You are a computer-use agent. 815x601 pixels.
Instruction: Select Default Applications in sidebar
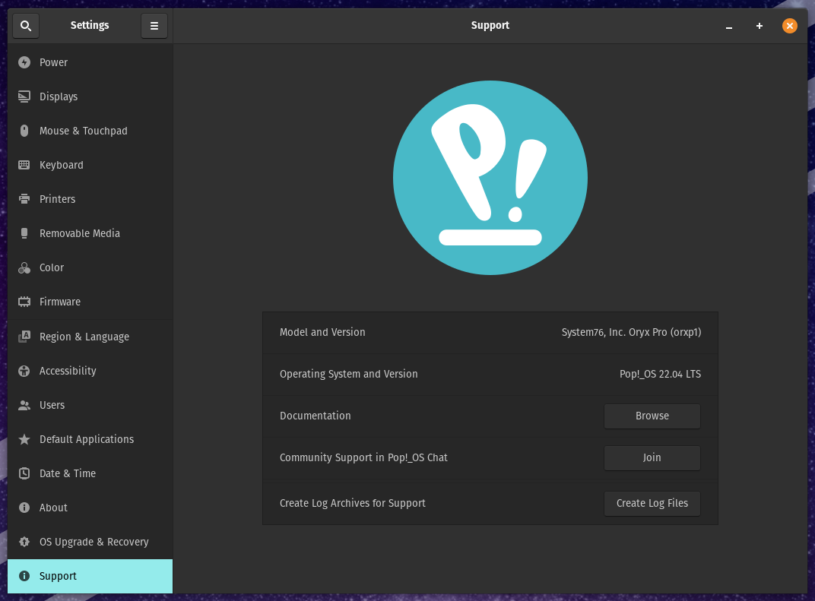(x=87, y=439)
